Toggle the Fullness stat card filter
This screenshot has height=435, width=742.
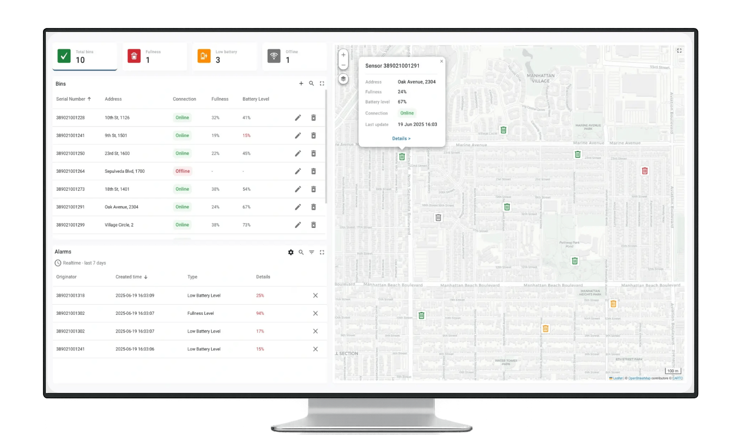(x=155, y=56)
